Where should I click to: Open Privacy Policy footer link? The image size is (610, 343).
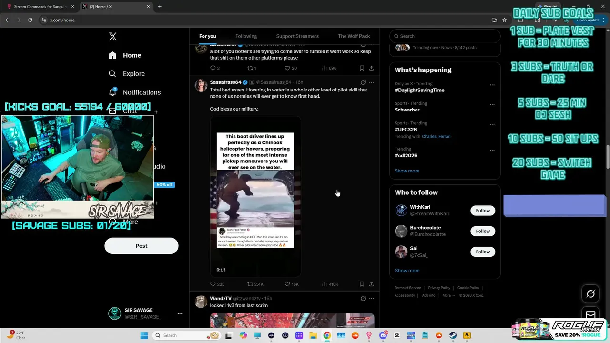[x=439, y=288]
